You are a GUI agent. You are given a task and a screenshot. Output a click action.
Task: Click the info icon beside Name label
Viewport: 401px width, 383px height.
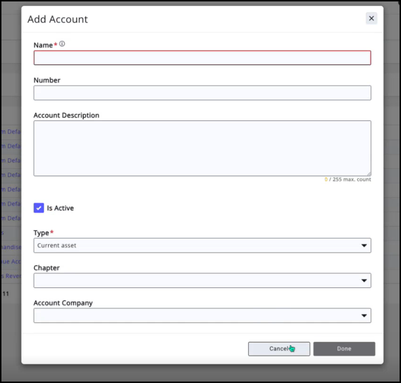(62, 44)
